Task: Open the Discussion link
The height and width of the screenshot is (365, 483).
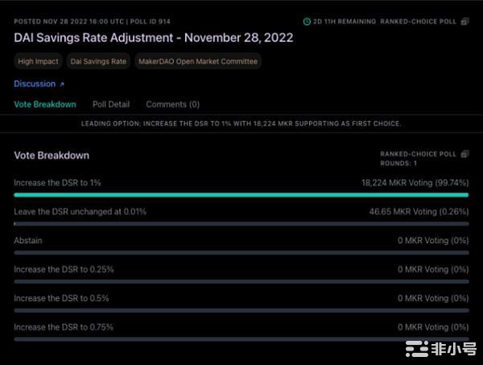Action: tap(35, 84)
